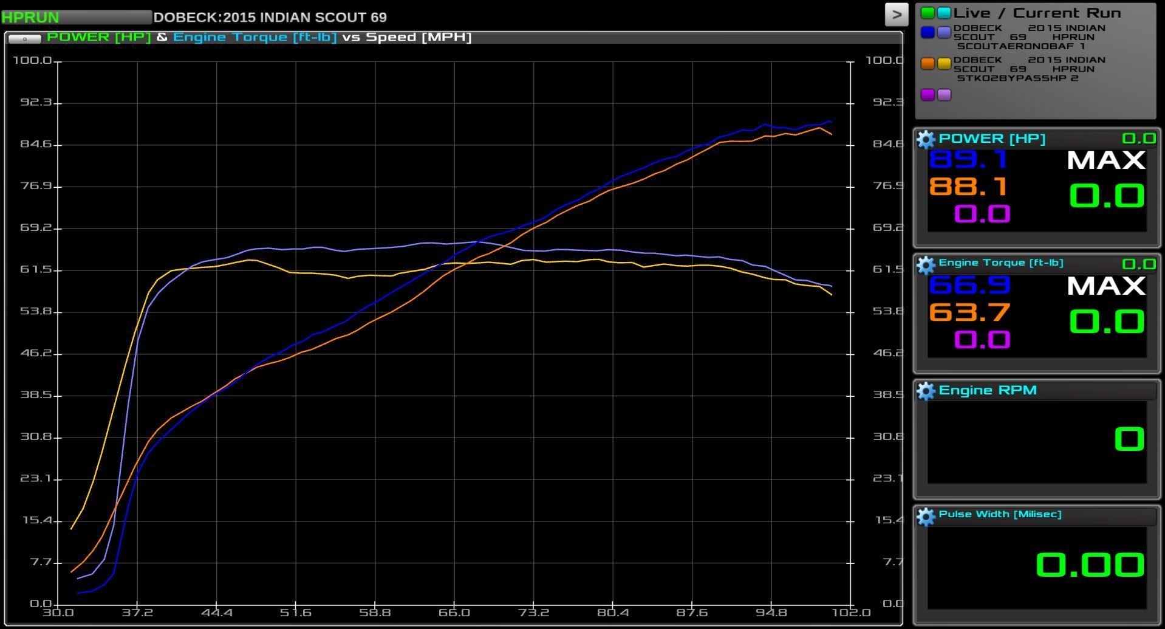Screen dimensions: 1165x629
Task: Click POWER [HP] in the graph title
Action: (x=99, y=37)
